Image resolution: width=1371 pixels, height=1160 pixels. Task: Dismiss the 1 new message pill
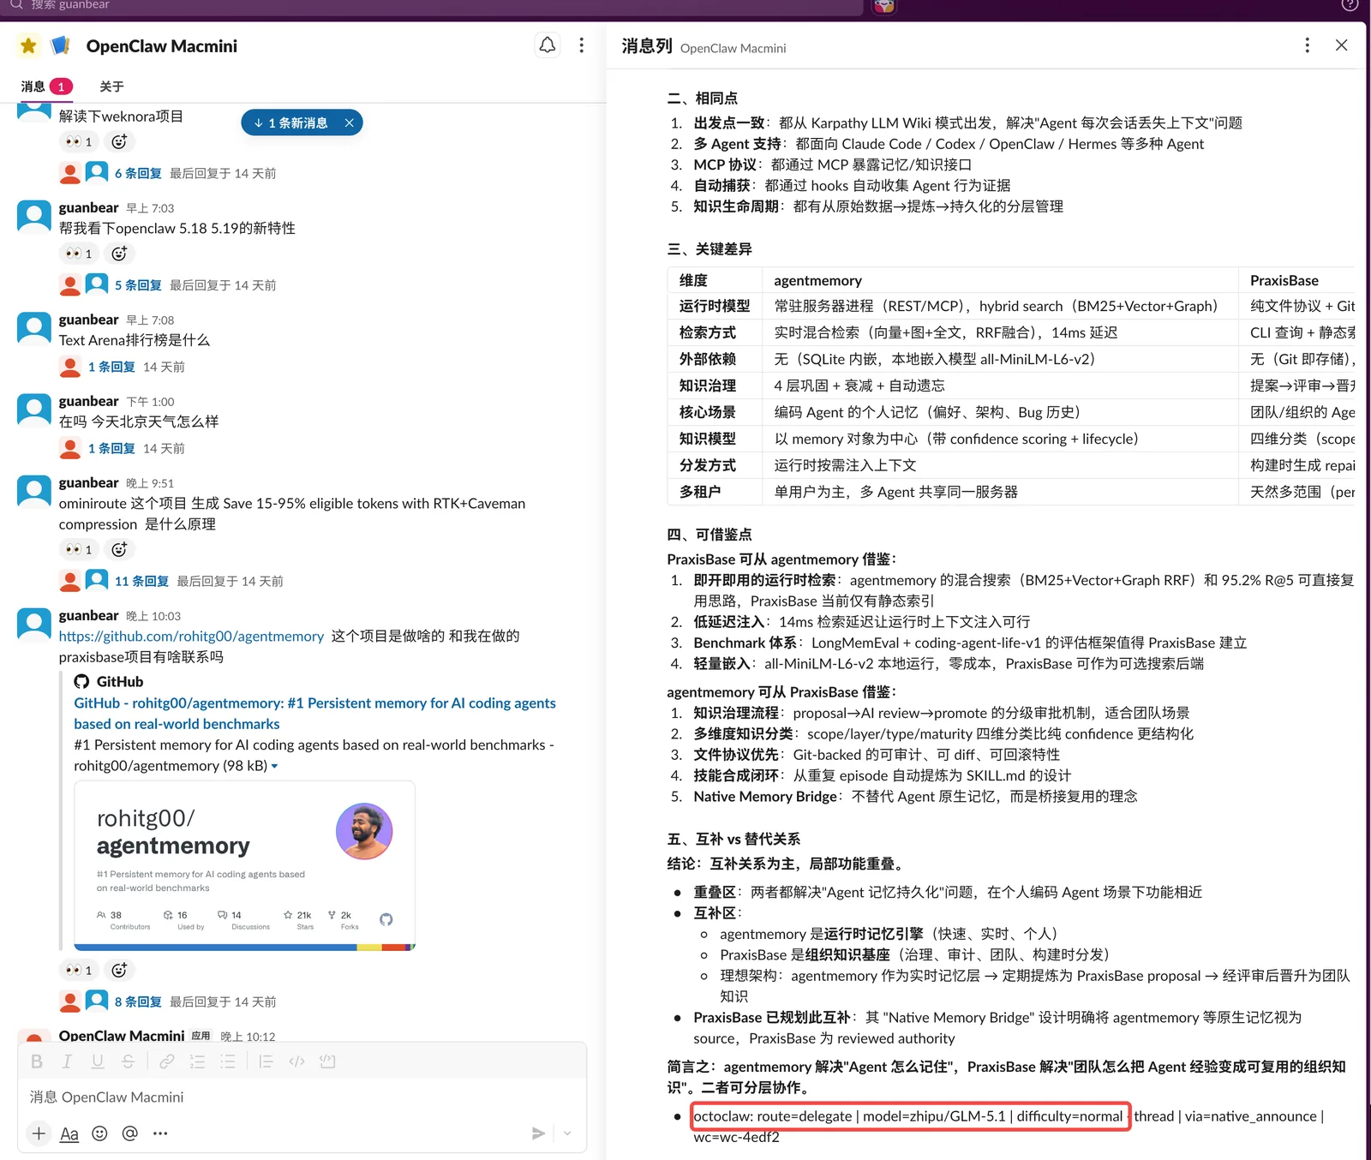point(349,123)
